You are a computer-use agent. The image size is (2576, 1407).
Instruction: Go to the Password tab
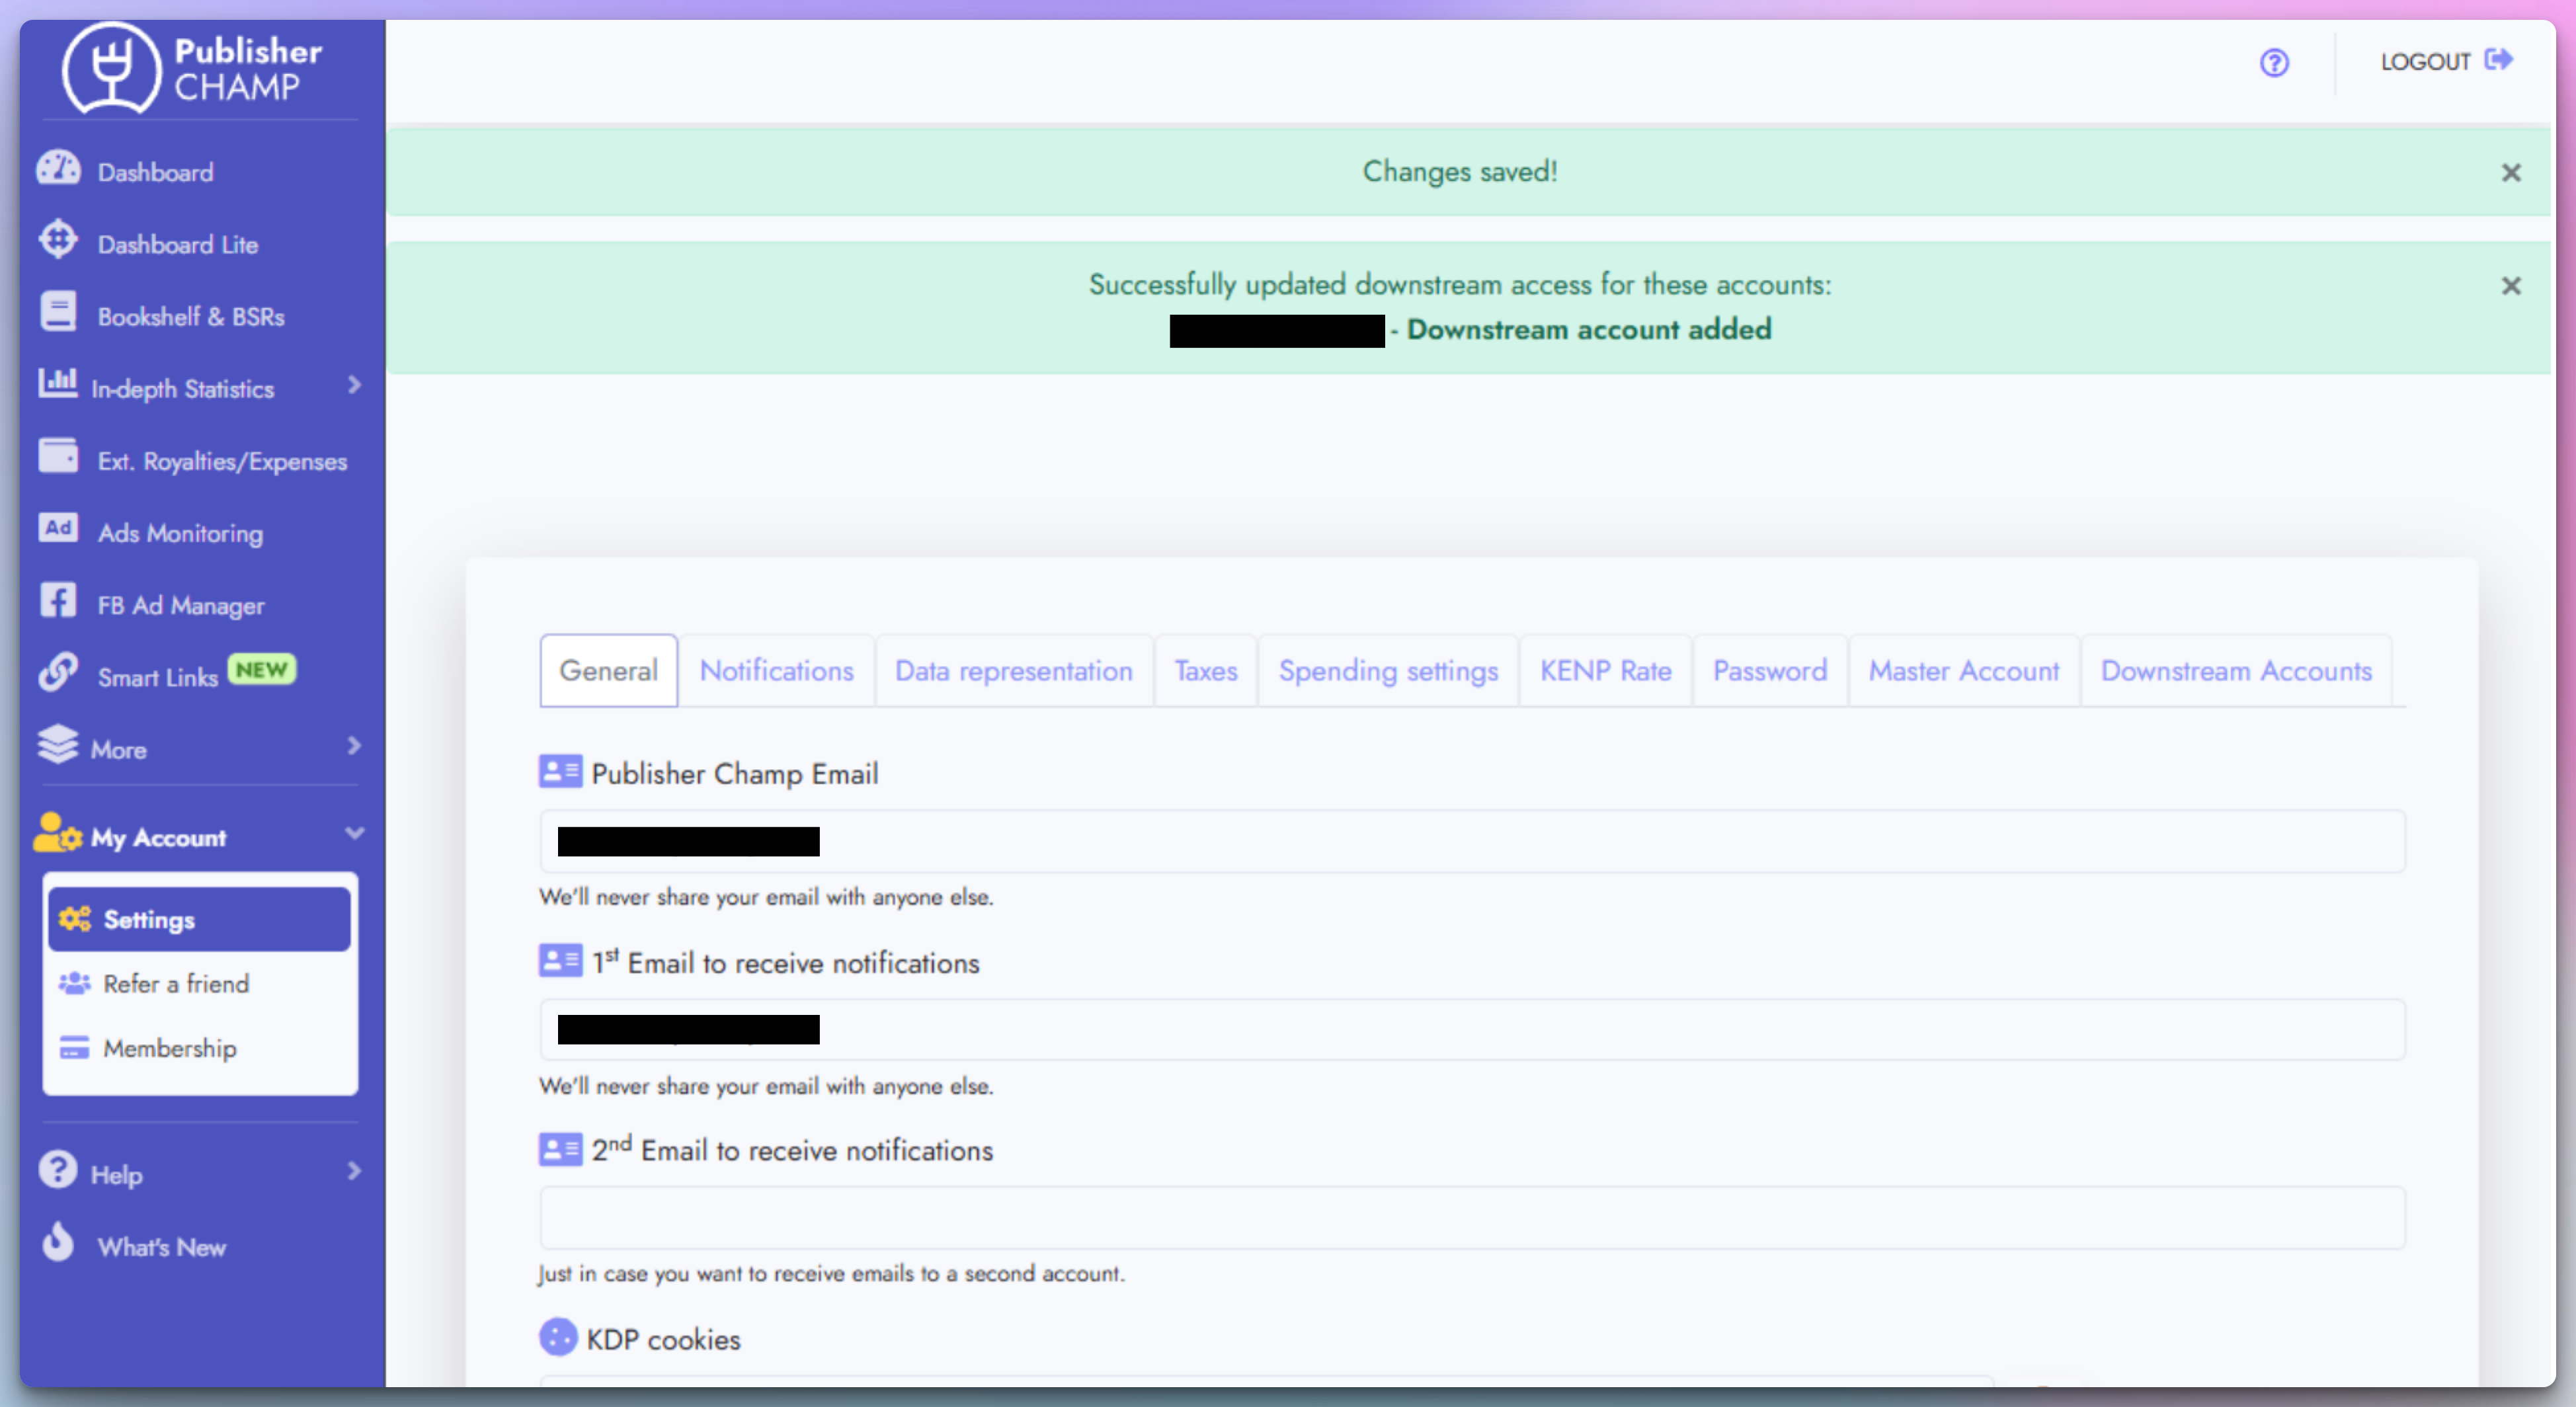[1770, 671]
